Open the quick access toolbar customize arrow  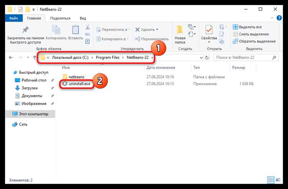point(33,10)
